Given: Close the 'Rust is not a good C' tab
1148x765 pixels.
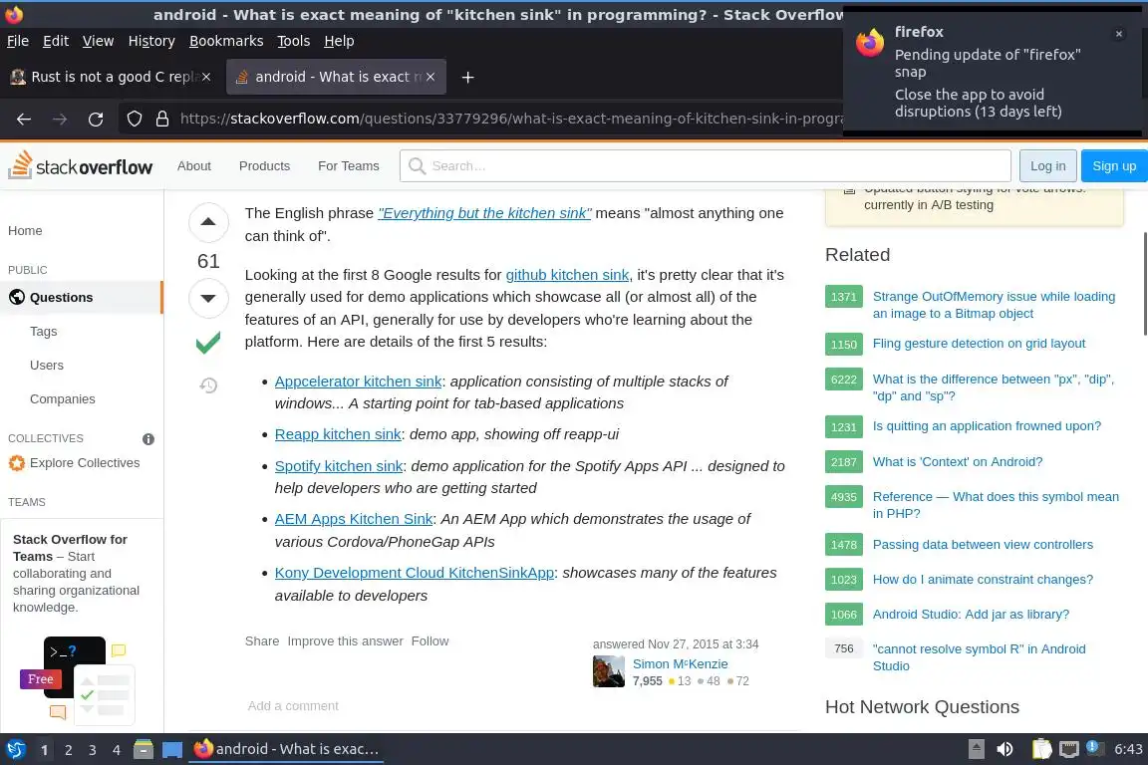Looking at the screenshot, I should tap(206, 77).
